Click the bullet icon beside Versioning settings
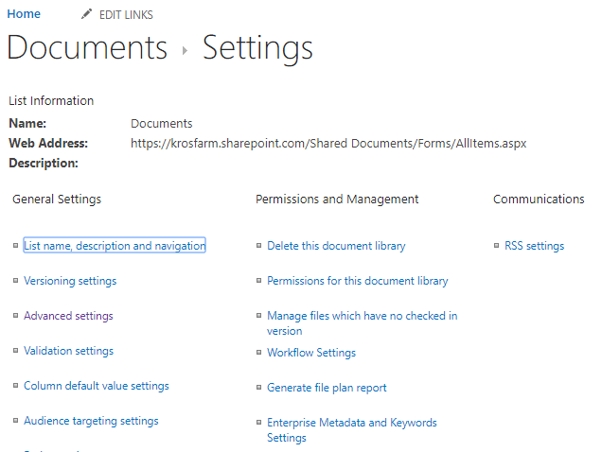The width and height of the screenshot is (602, 452). pos(16,281)
